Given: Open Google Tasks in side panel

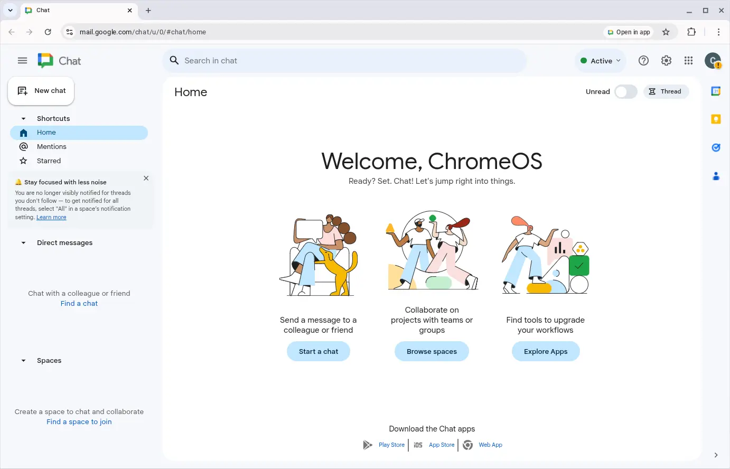Looking at the screenshot, I should 716,148.
